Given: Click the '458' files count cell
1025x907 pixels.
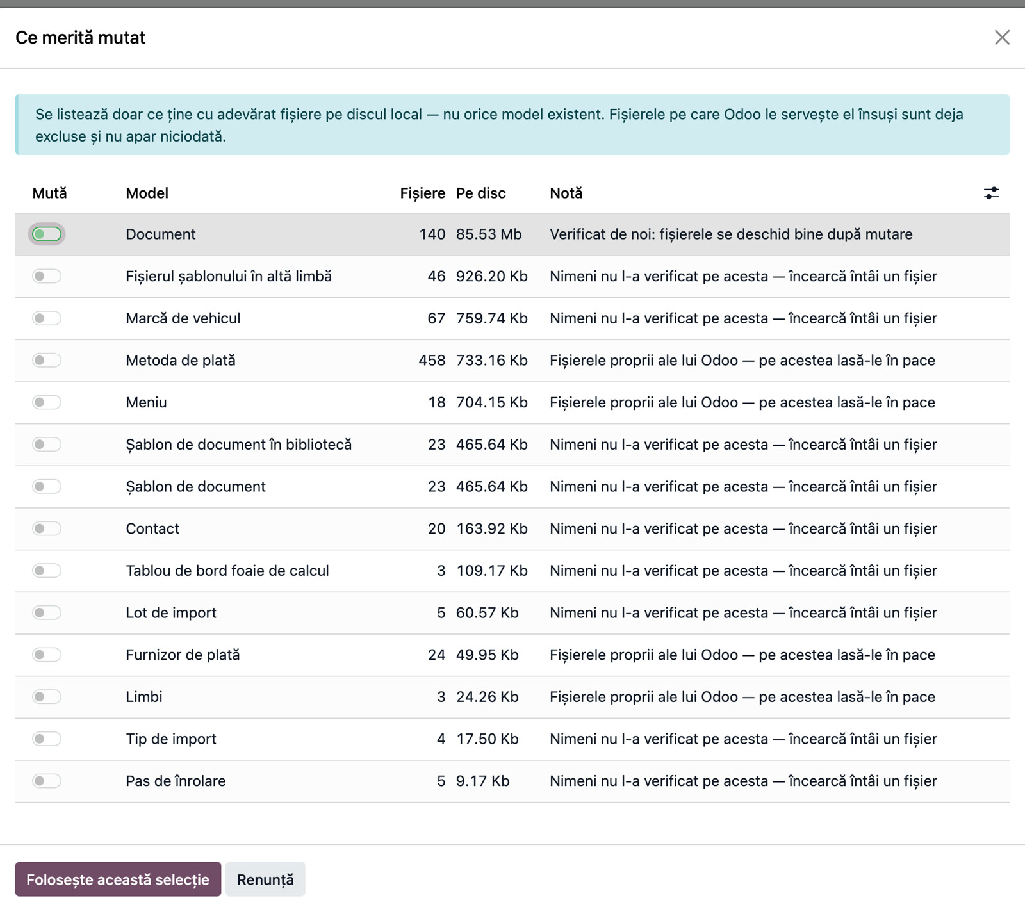Looking at the screenshot, I should coord(432,361).
